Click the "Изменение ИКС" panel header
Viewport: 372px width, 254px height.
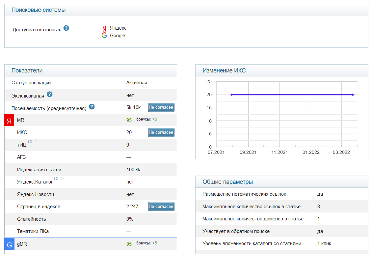tap(224, 71)
